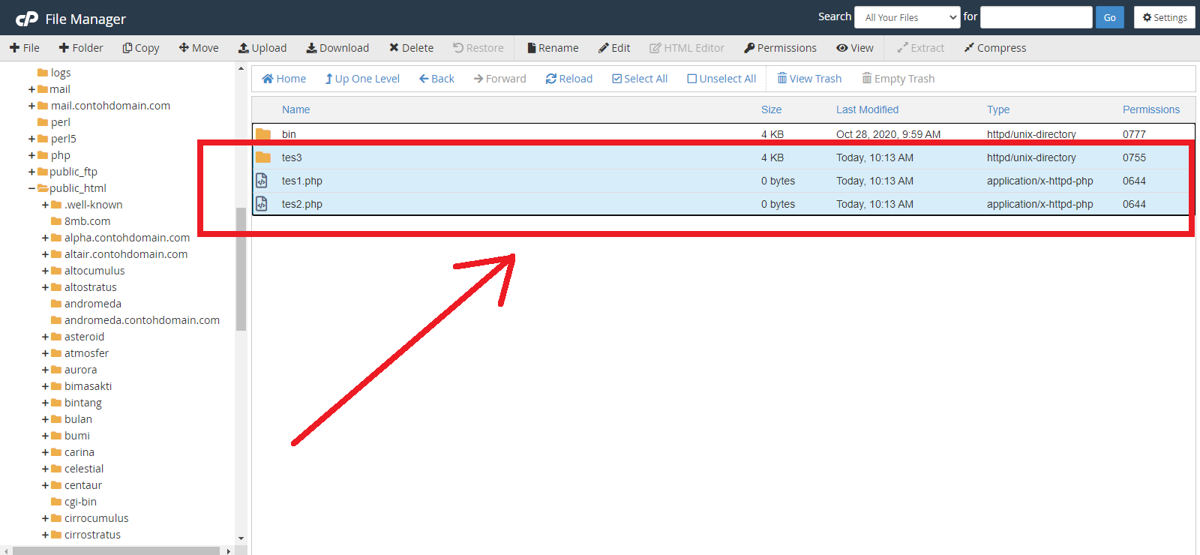
Task: Sort by Last Modified column header
Action: (x=867, y=109)
